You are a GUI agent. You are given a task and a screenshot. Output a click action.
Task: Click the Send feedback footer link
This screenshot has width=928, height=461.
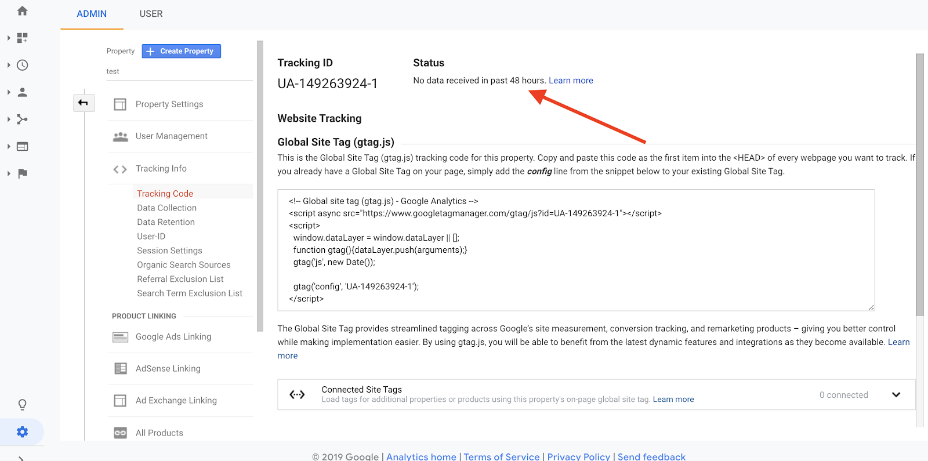(651, 457)
